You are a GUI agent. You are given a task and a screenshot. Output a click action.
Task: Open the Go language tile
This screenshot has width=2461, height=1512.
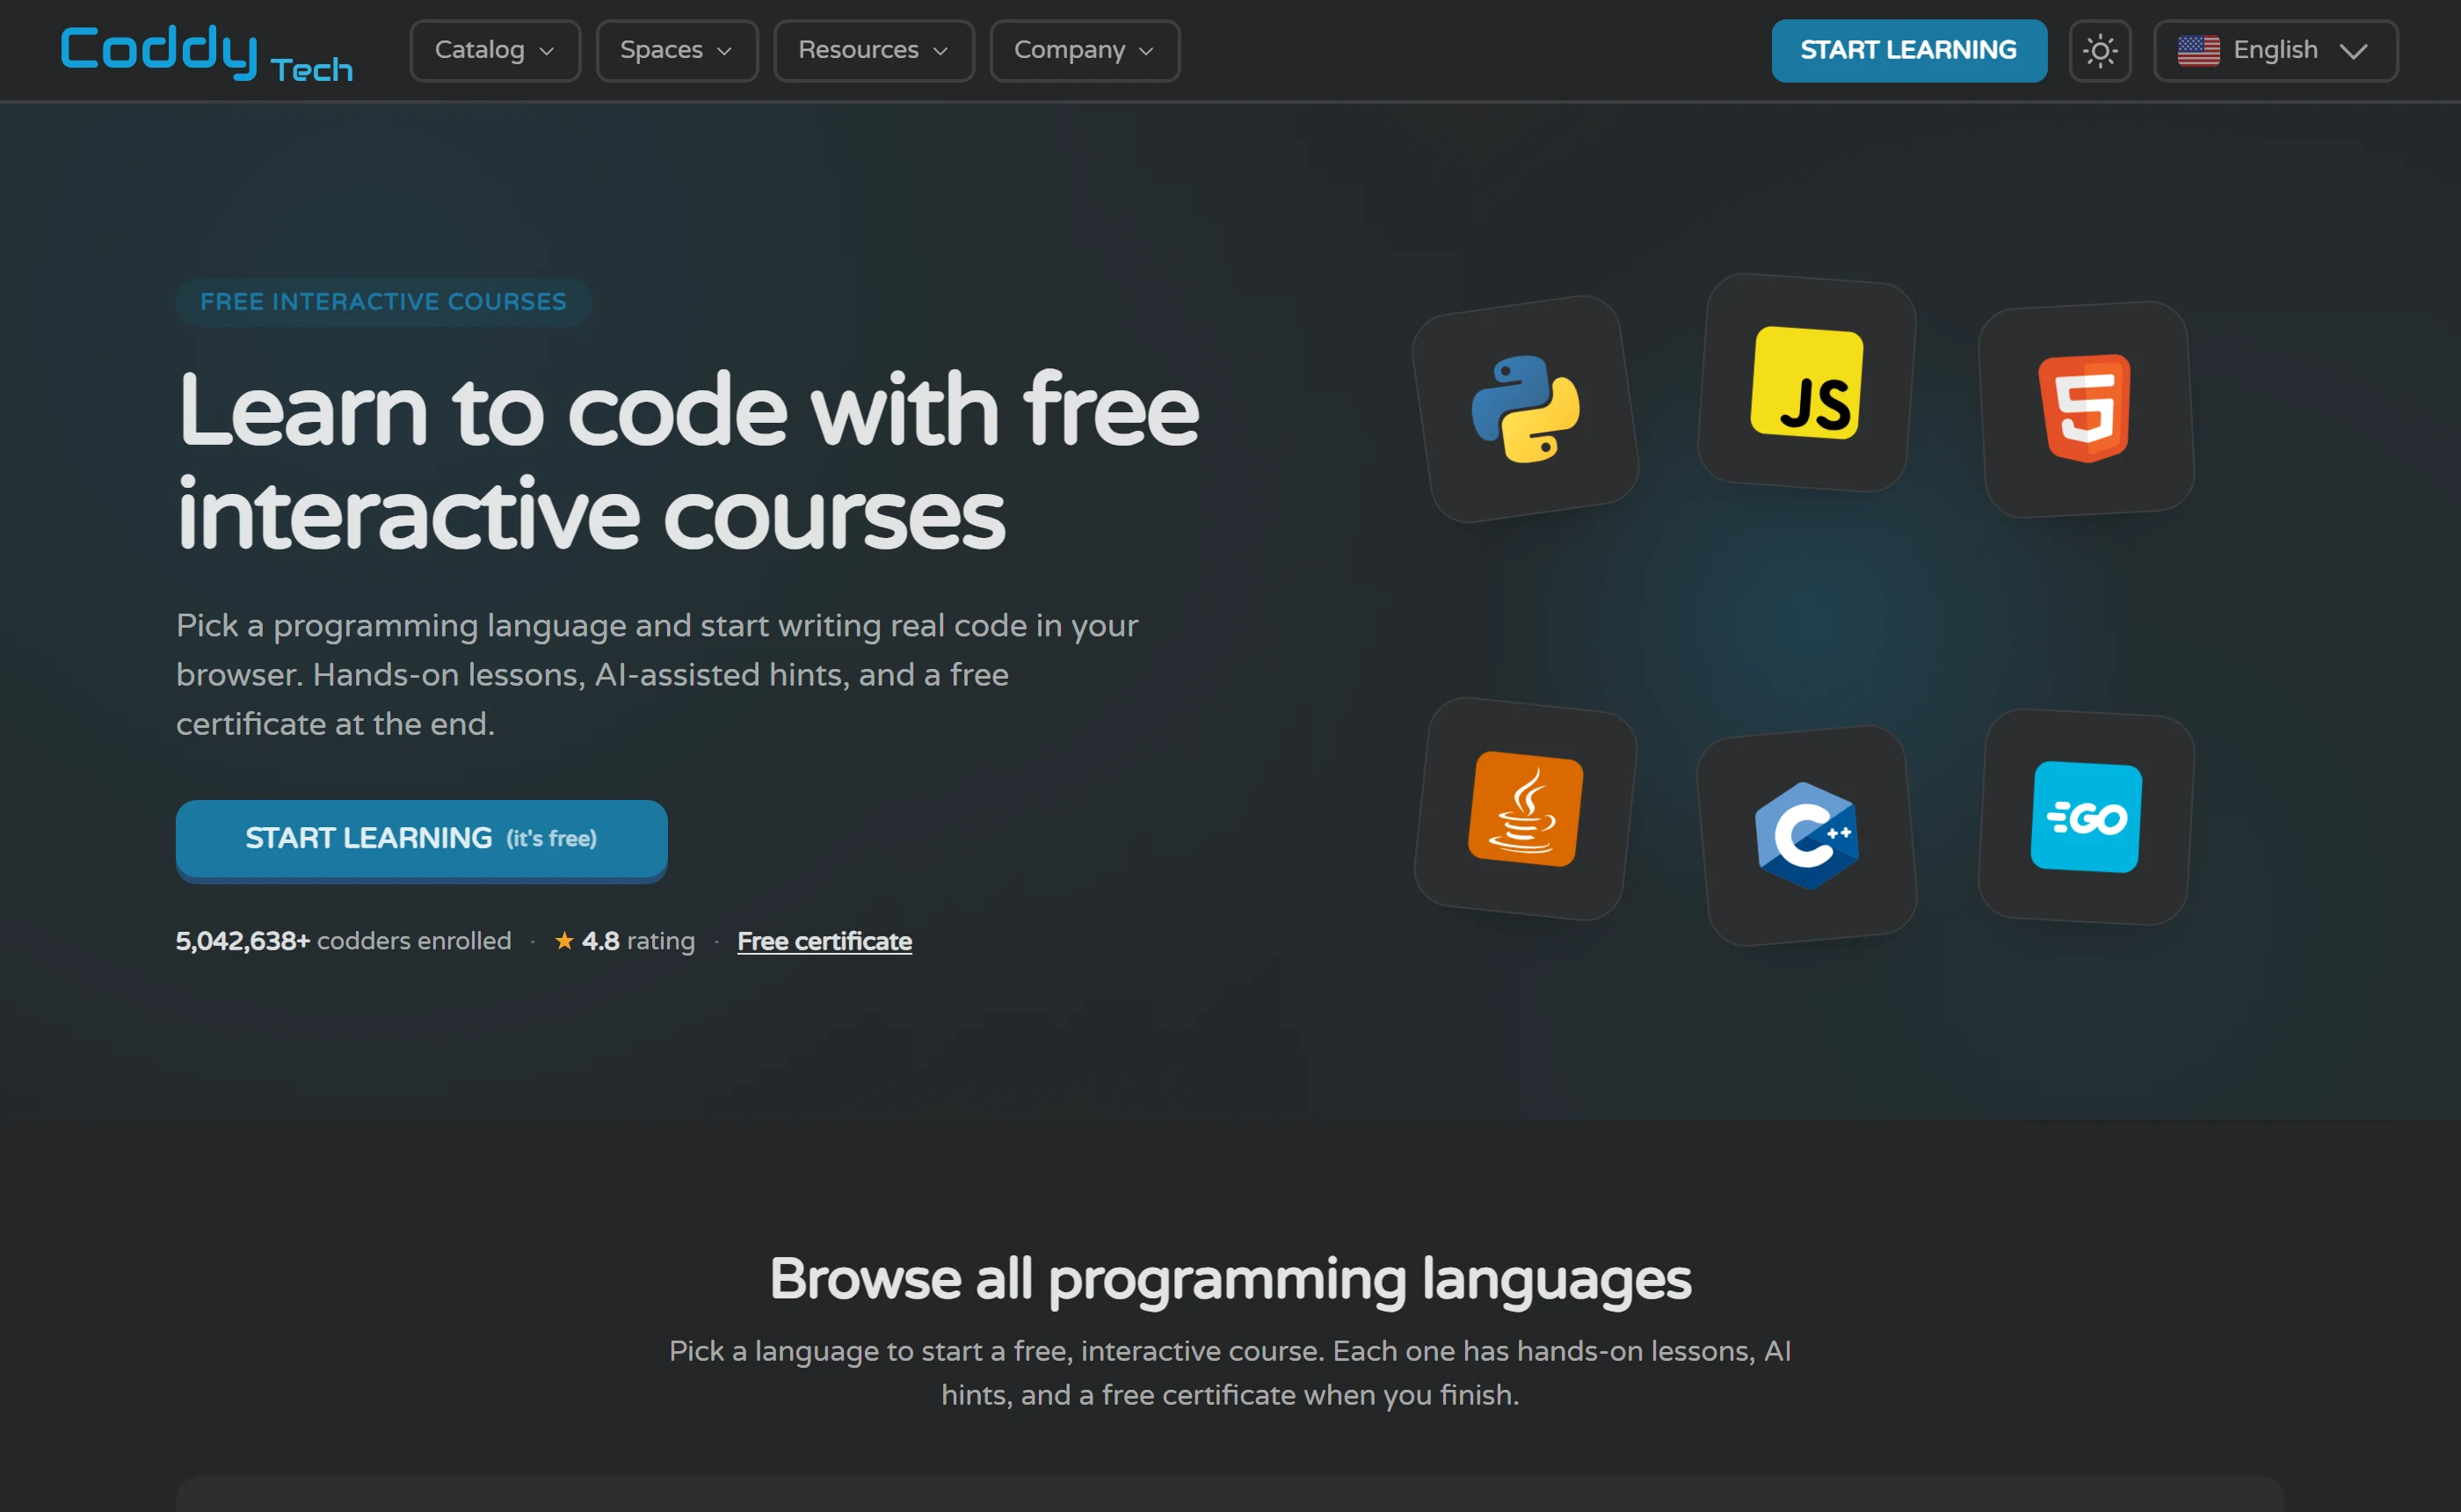[x=2087, y=817]
